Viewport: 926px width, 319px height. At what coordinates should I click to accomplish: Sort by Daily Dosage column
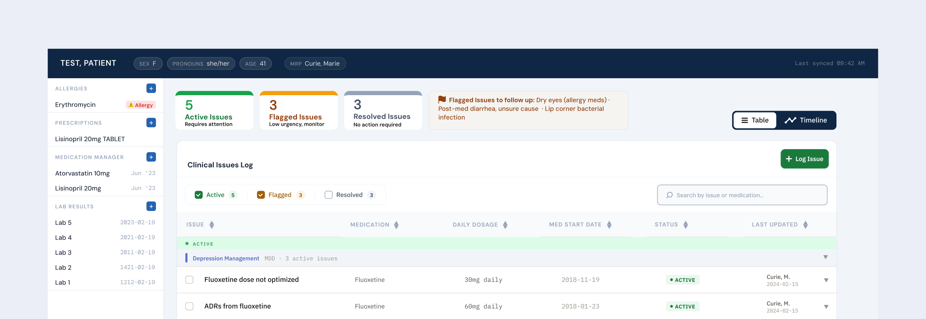pos(505,225)
